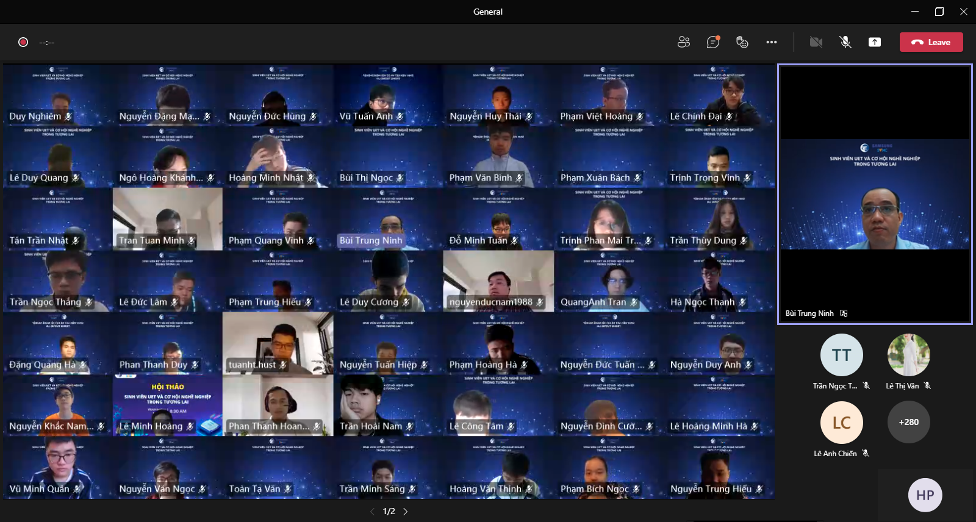
Task: Leave the meeting
Action: click(x=931, y=42)
